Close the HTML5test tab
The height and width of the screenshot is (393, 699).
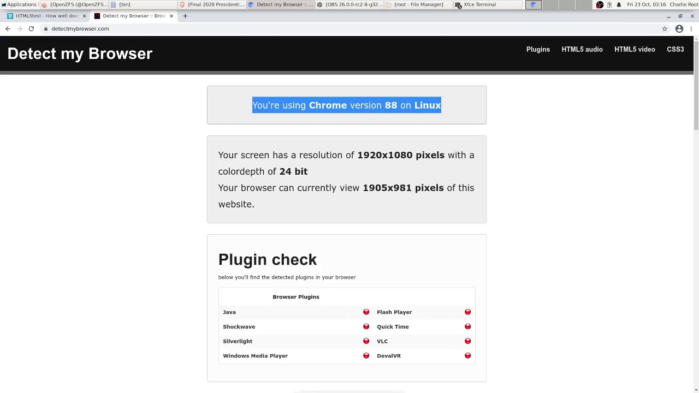(84, 16)
